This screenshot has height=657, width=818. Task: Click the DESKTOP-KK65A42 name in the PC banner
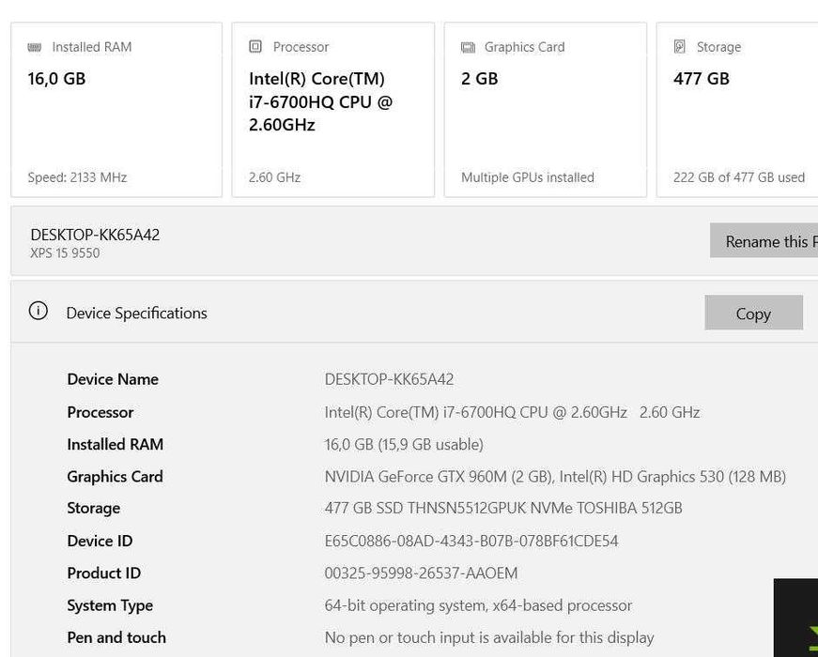pyautogui.click(x=95, y=235)
